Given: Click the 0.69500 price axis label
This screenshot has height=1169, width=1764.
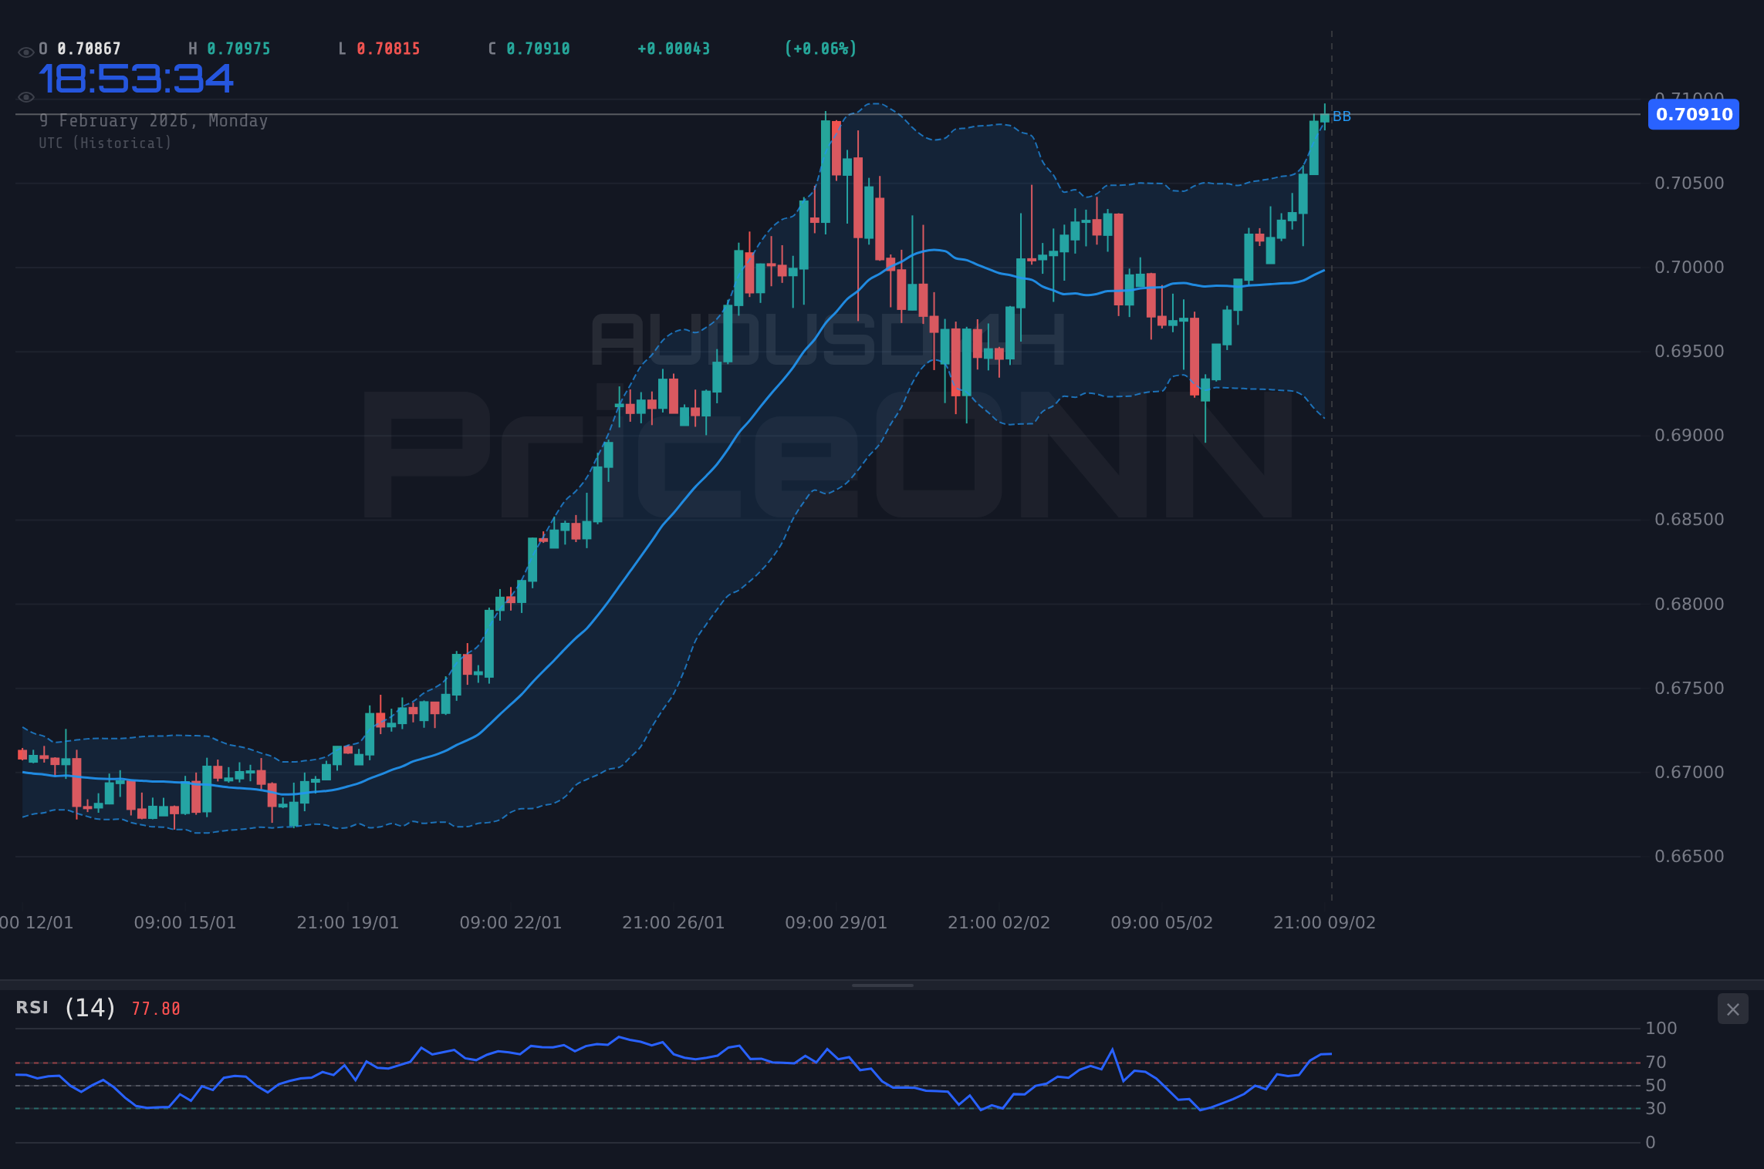Looking at the screenshot, I should 1689,352.
